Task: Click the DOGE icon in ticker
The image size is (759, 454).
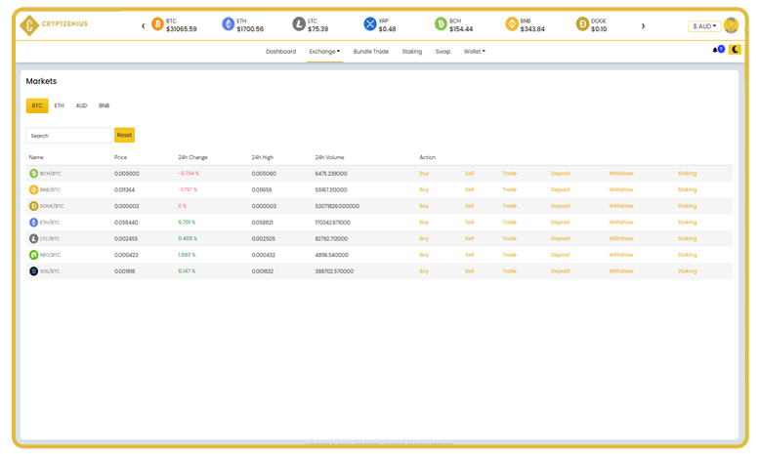Action: pyautogui.click(x=583, y=24)
